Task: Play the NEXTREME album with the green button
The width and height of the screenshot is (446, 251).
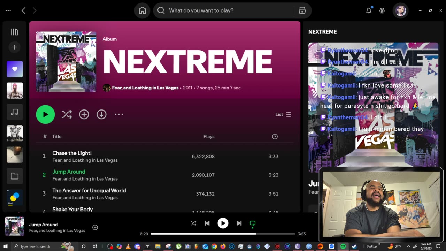Action: tap(45, 114)
